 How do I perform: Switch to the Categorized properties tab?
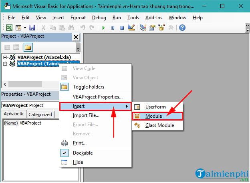coord(40,115)
